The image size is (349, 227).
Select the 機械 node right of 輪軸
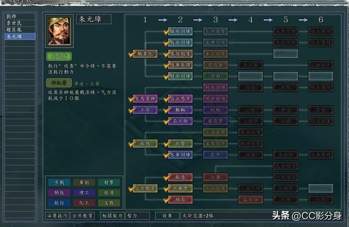pos(215,110)
